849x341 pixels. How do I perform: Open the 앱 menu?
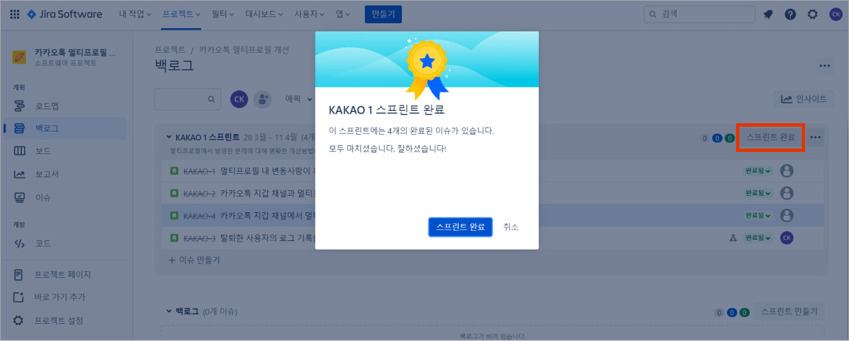point(344,14)
